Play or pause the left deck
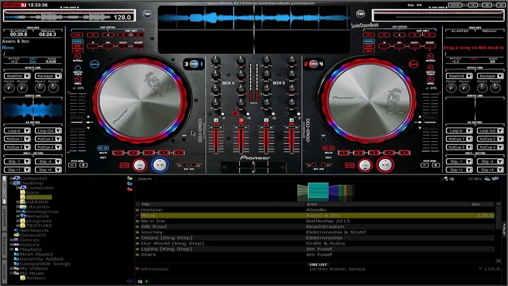Image resolution: width=508 pixels, height=286 pixels. point(160,165)
